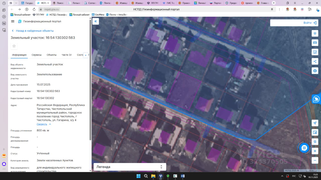This screenshot has height=180, width=321.
Task: Collapse the address with Свернуть
Action: [44, 124]
